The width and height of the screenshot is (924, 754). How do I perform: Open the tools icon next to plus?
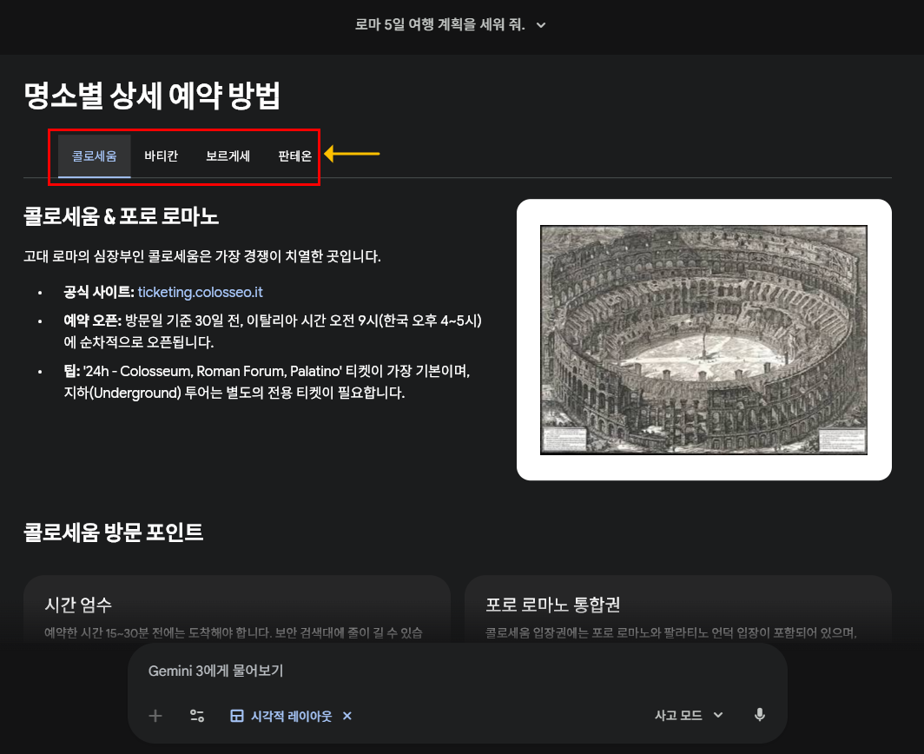tap(197, 716)
